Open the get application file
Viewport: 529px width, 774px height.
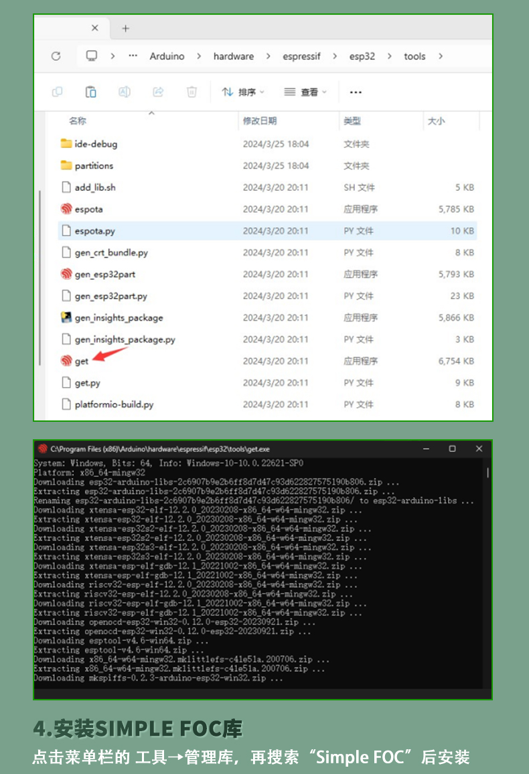(x=81, y=361)
